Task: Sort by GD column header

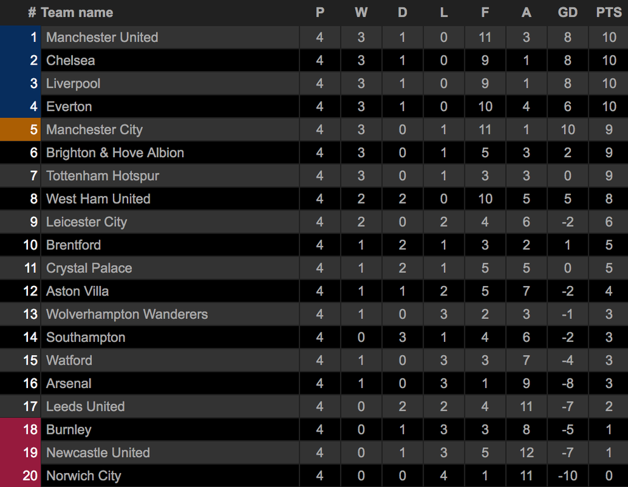Action: click(x=568, y=13)
